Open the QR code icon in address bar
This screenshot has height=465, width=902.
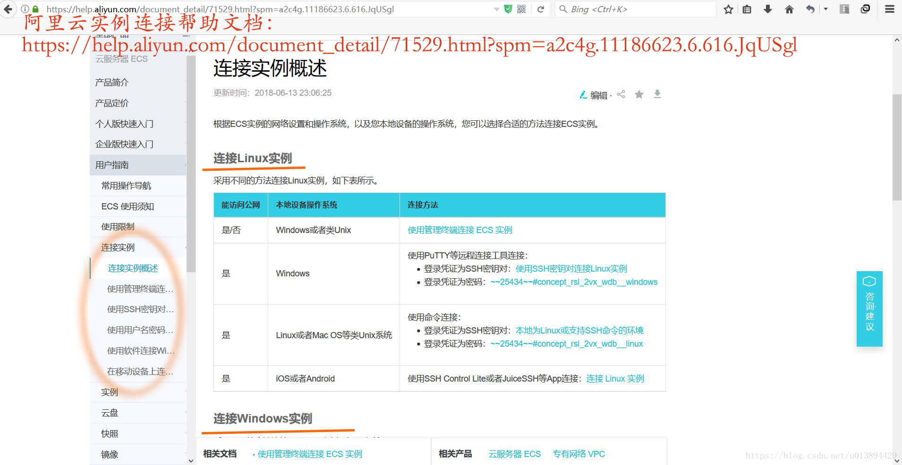521,9
